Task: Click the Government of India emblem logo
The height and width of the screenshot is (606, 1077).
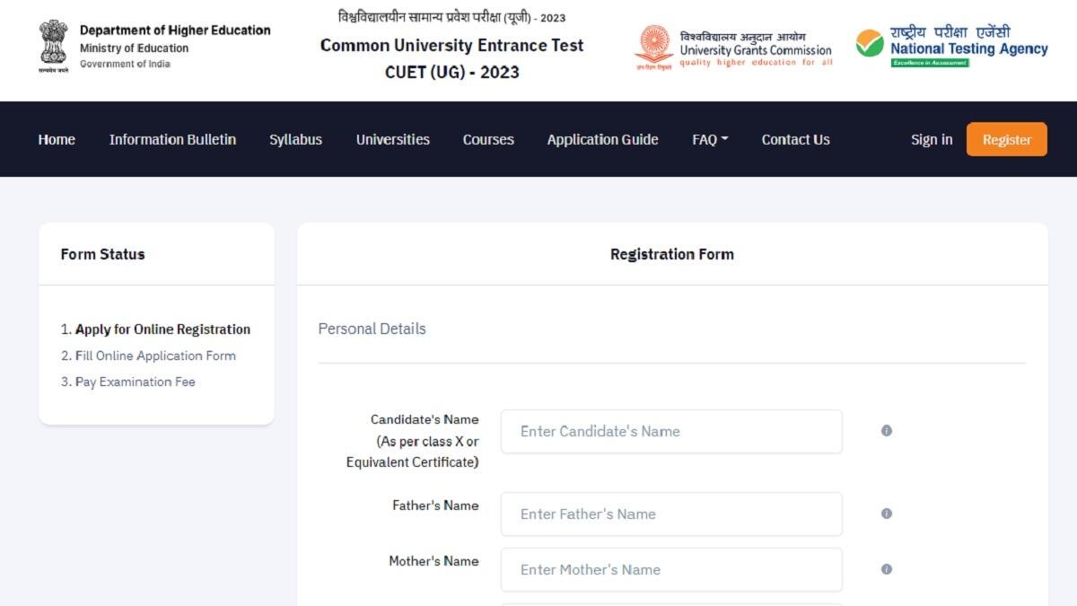Action: [x=51, y=40]
